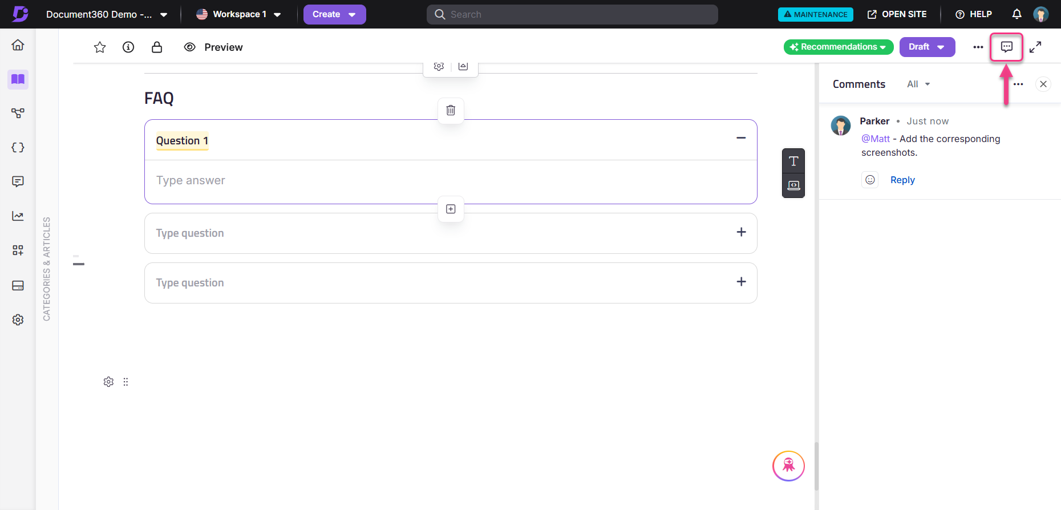Add a new FAQ item with plus square icon

(x=451, y=209)
